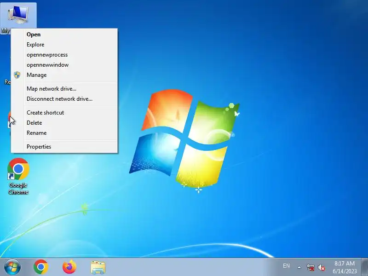The width and height of the screenshot is (368, 276).
Task: Open Properties from the context menu
Action: click(64, 147)
